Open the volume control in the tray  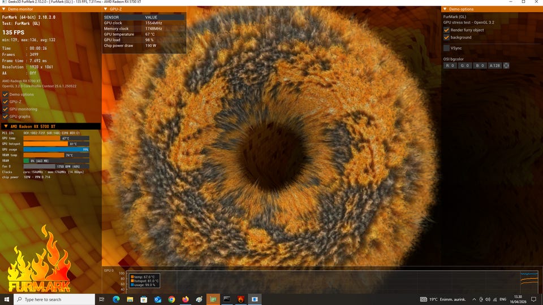coord(488,299)
